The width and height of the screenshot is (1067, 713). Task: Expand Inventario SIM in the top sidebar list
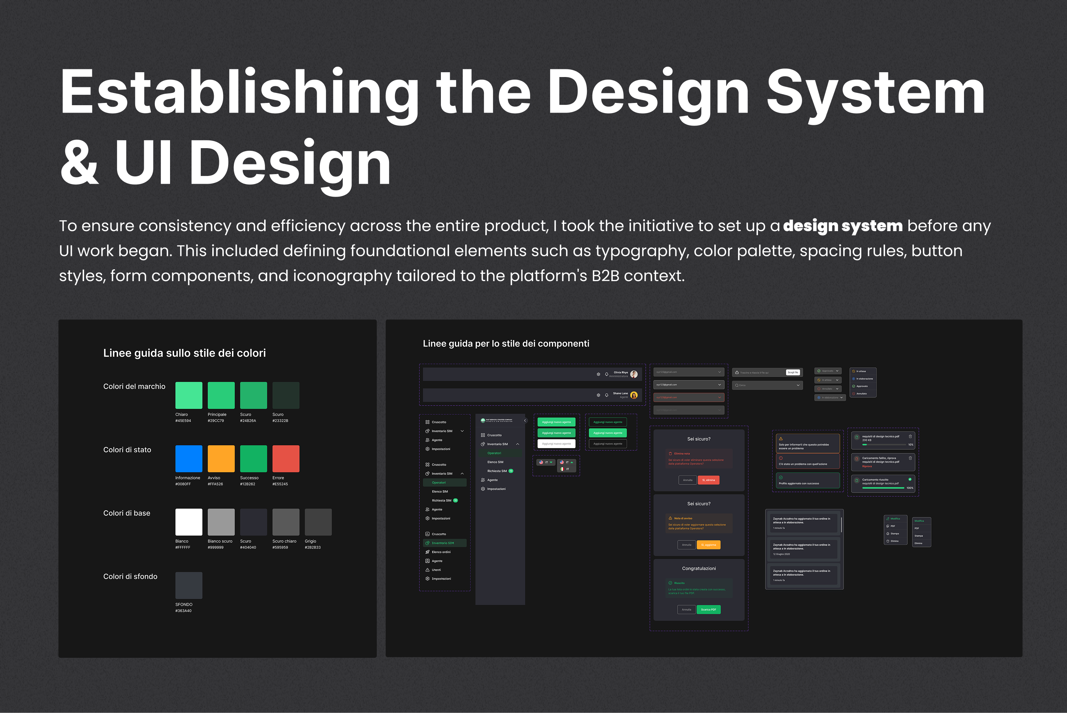click(x=462, y=431)
